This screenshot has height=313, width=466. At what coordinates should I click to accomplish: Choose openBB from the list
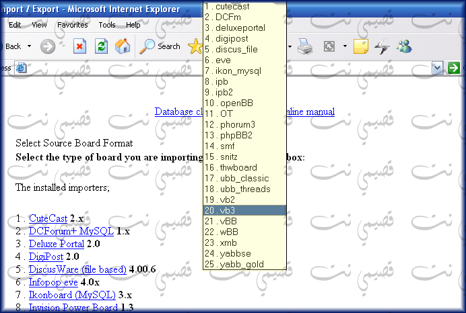click(x=244, y=103)
